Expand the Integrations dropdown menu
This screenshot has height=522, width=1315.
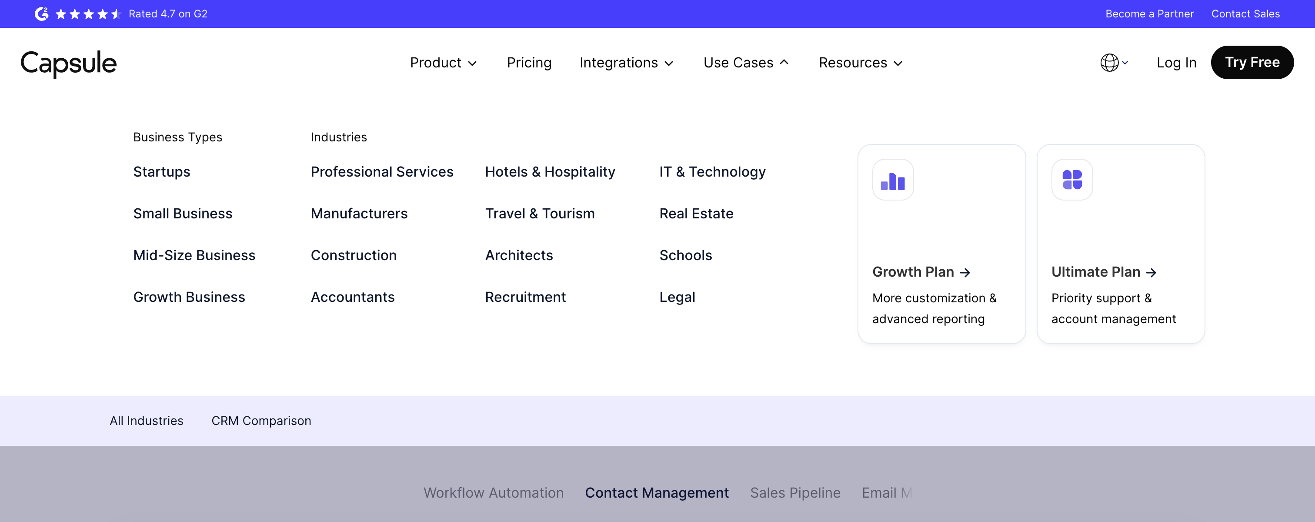626,62
